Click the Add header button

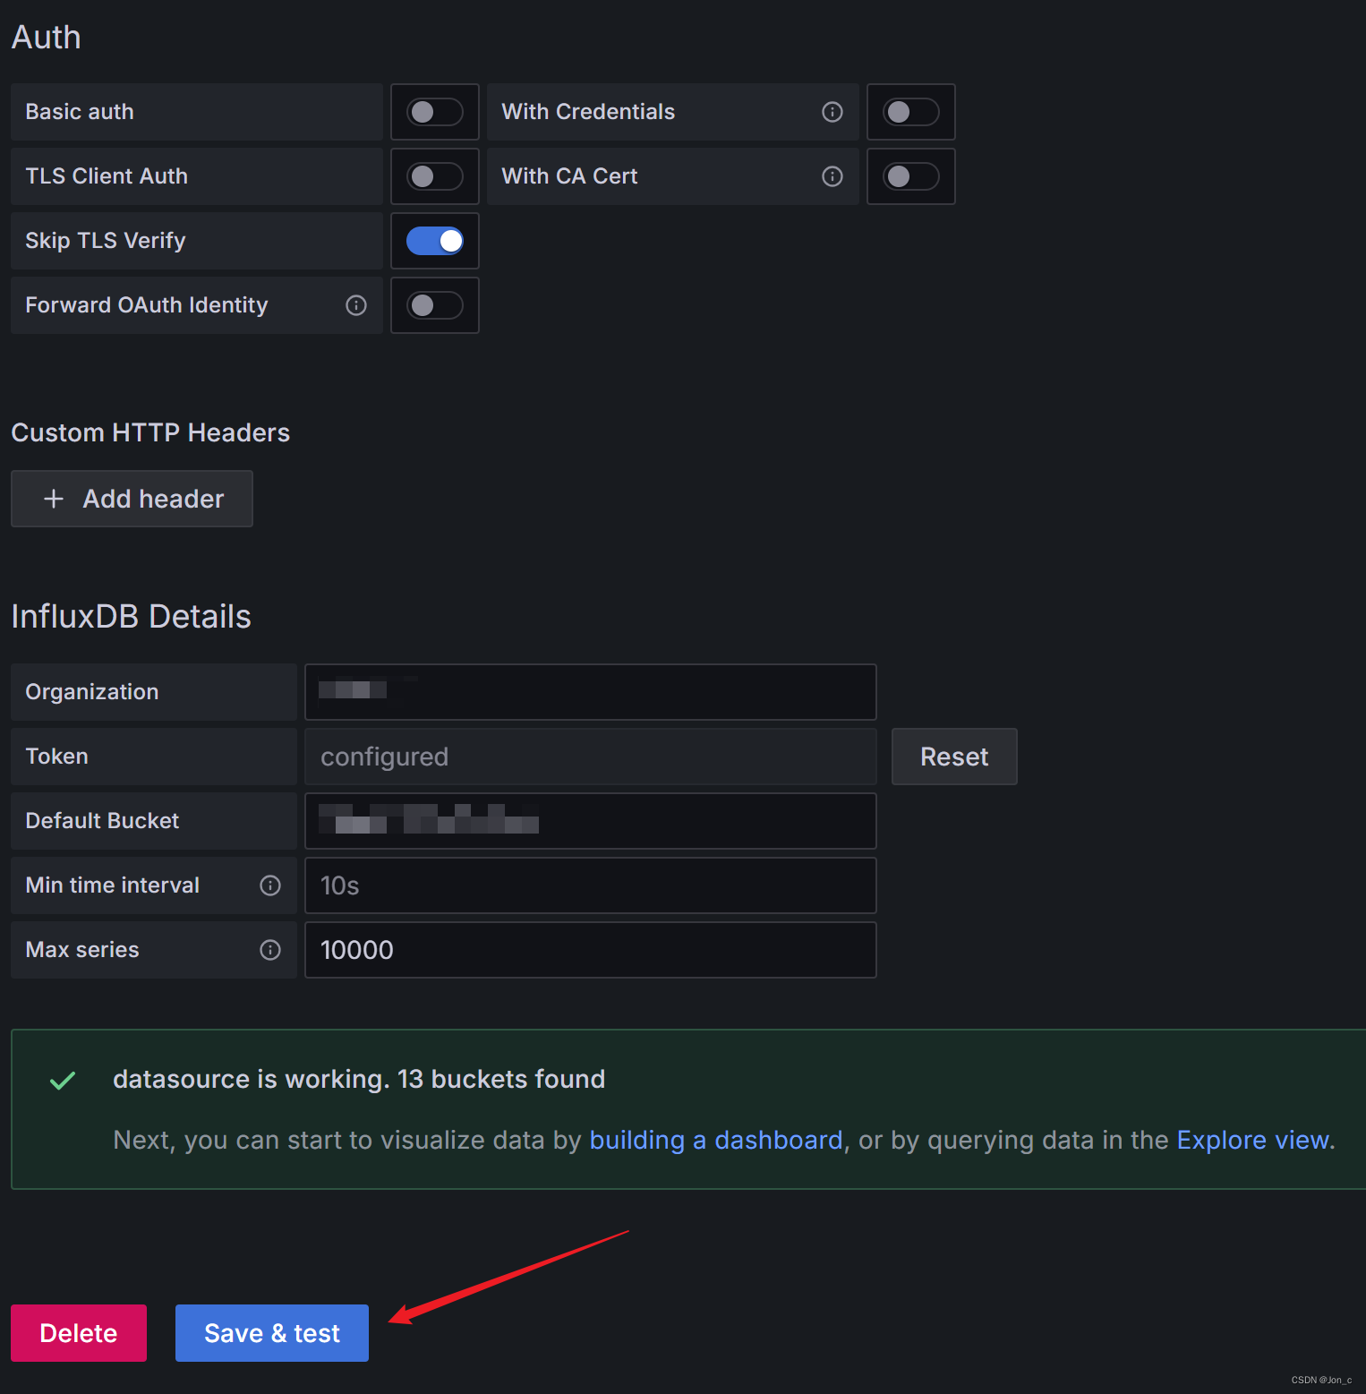[x=132, y=499]
